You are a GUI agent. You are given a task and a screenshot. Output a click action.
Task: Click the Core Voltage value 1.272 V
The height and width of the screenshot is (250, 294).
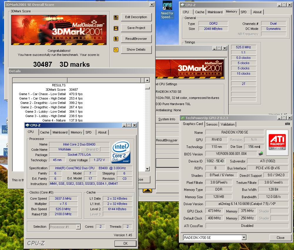99,160
